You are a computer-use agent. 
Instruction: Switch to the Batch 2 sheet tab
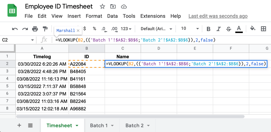tap(137, 125)
